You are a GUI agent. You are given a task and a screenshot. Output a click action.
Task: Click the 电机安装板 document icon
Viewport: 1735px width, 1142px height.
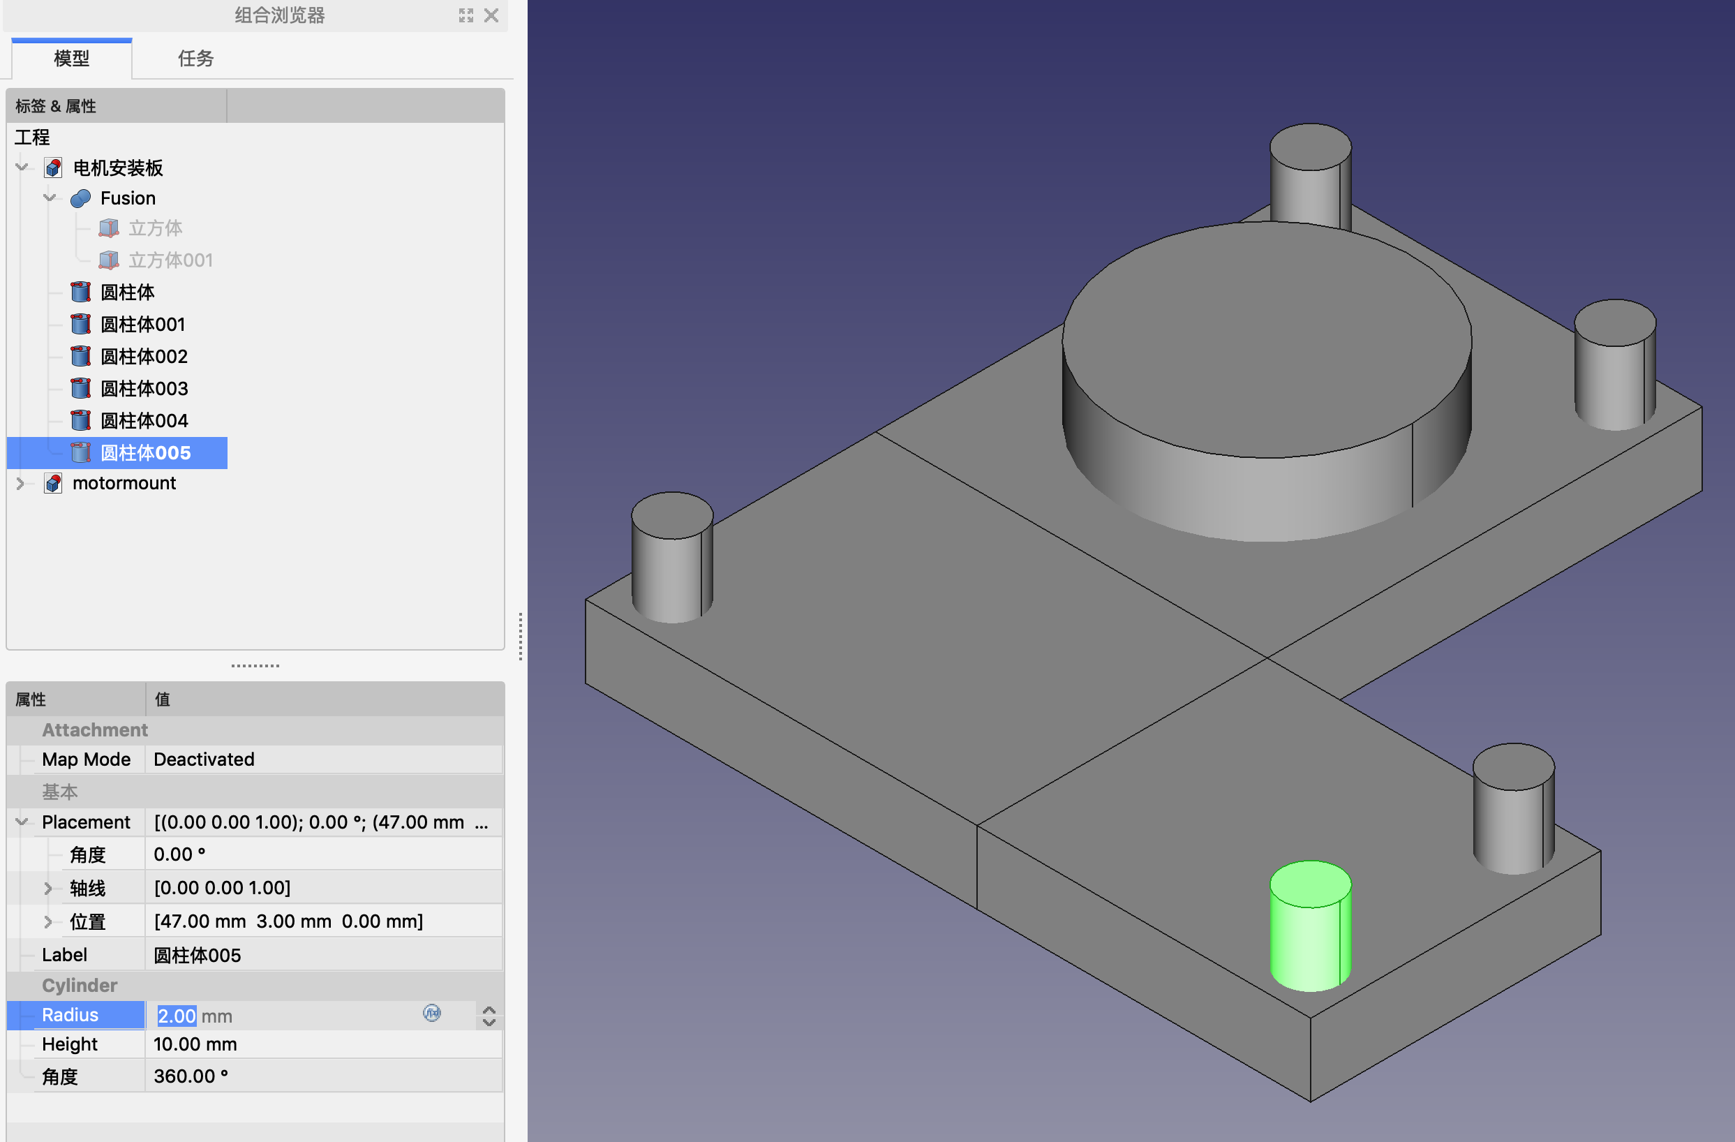[53, 168]
